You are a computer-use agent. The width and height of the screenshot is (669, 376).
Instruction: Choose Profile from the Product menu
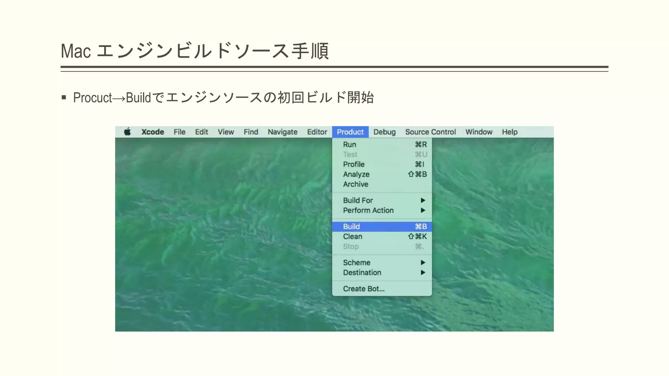[382, 164]
